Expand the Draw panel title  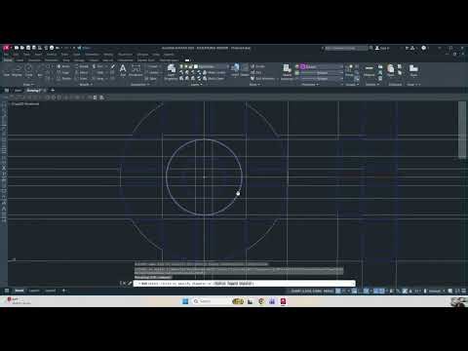pos(28,85)
